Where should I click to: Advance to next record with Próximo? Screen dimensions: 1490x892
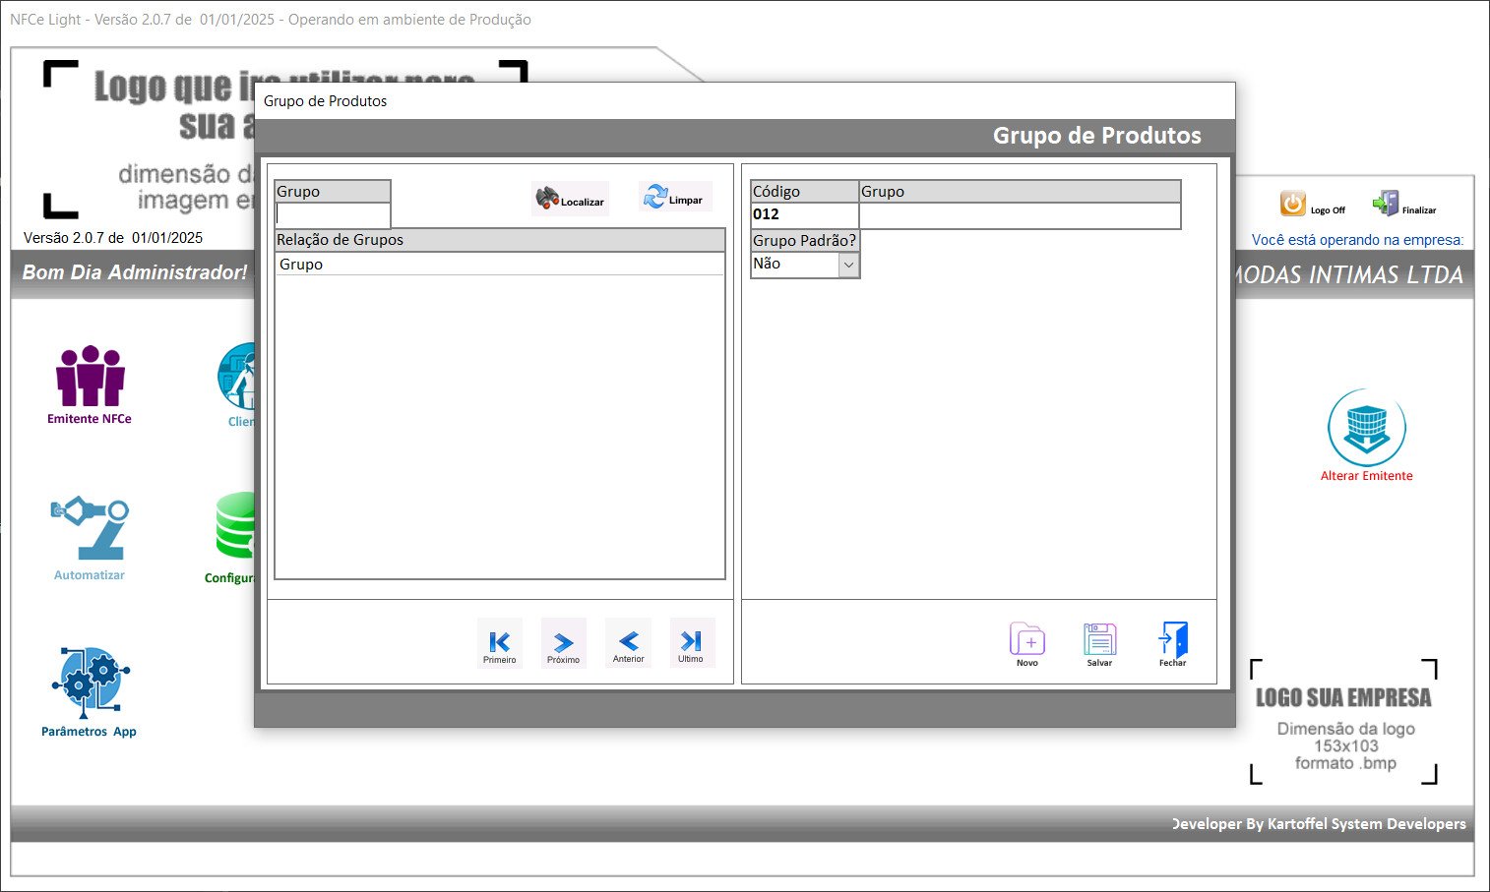[x=563, y=643]
